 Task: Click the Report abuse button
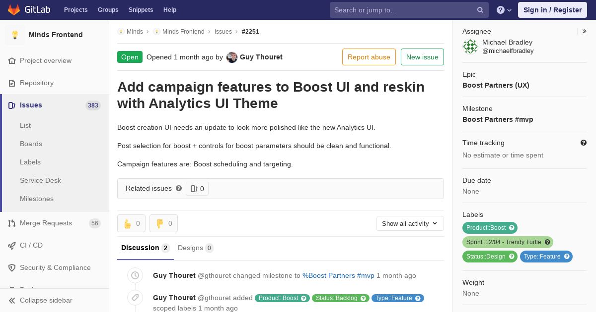pyautogui.click(x=369, y=57)
